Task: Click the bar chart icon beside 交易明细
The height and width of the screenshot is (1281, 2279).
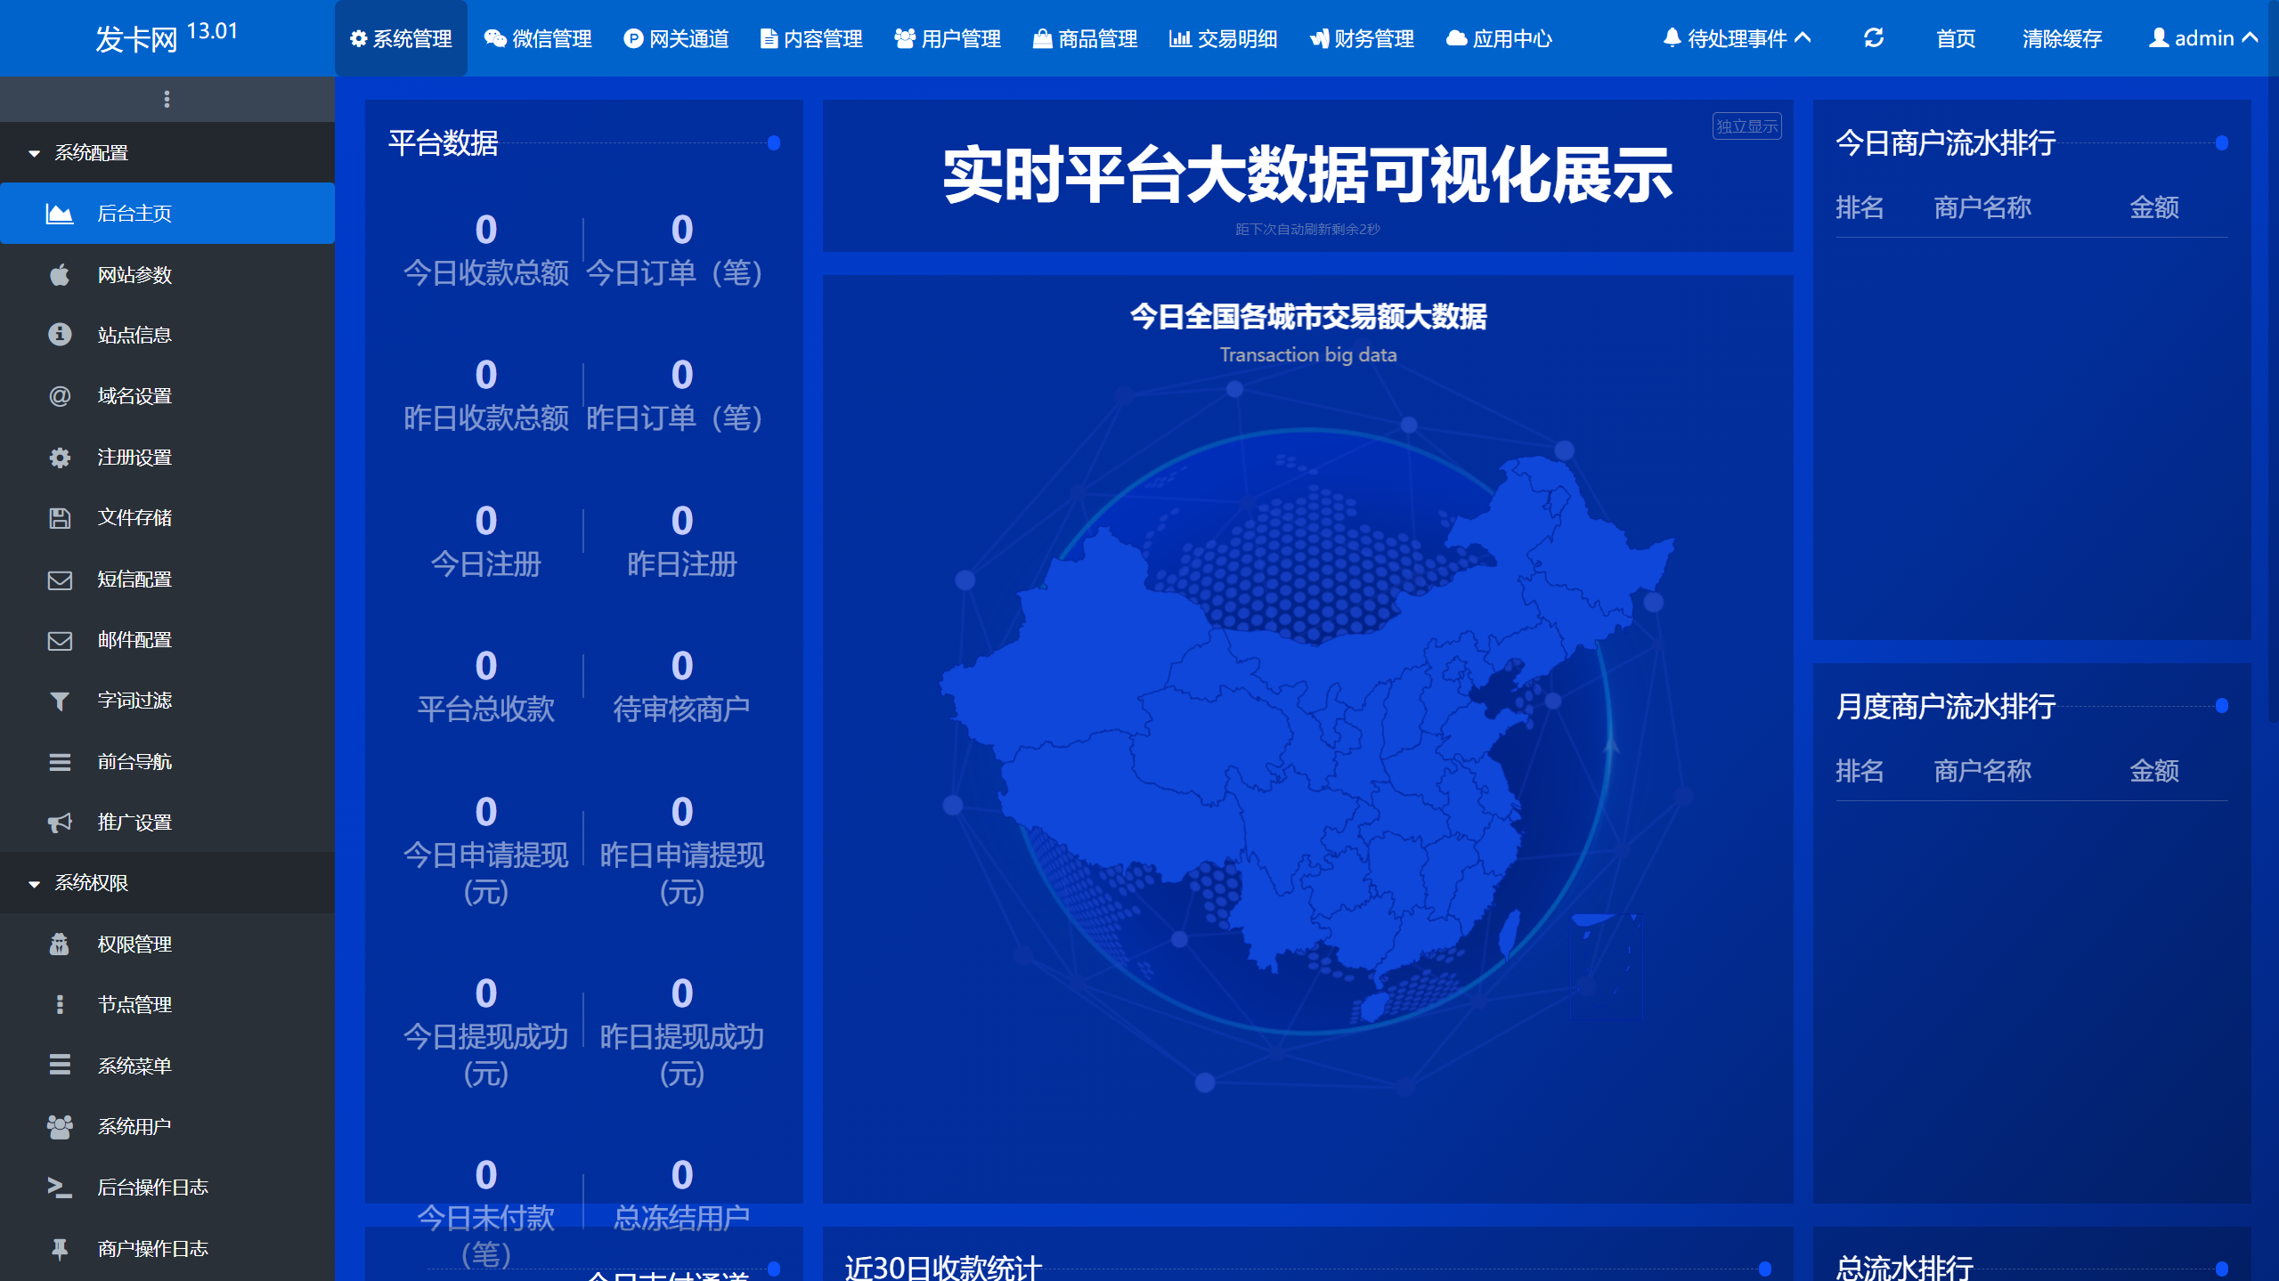Action: point(1180,37)
